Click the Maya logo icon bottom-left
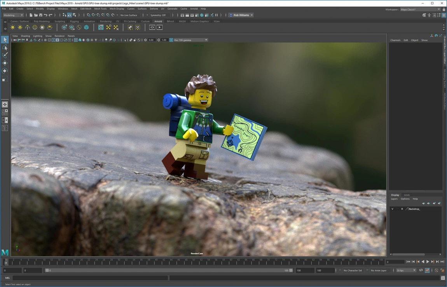Screen dimensions: 447x287 coord(5,252)
